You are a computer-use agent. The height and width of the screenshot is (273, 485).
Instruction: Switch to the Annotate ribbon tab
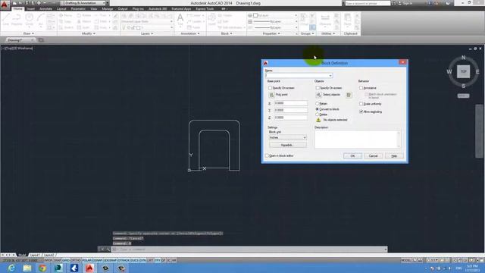tap(45, 9)
